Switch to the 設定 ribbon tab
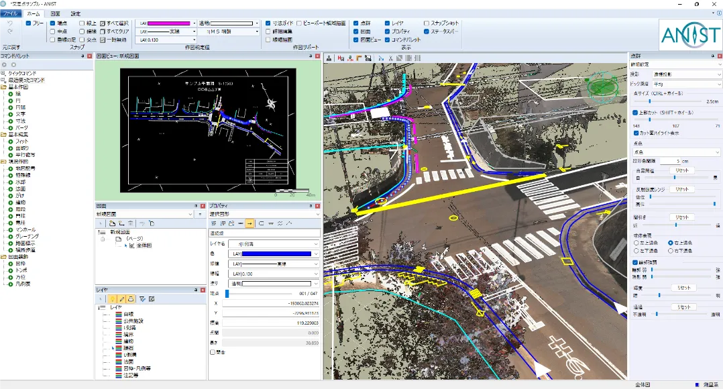The height and width of the screenshot is (389, 723). [x=76, y=14]
